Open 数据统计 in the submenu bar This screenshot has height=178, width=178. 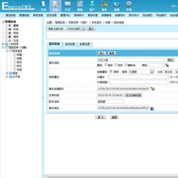coord(120,15)
